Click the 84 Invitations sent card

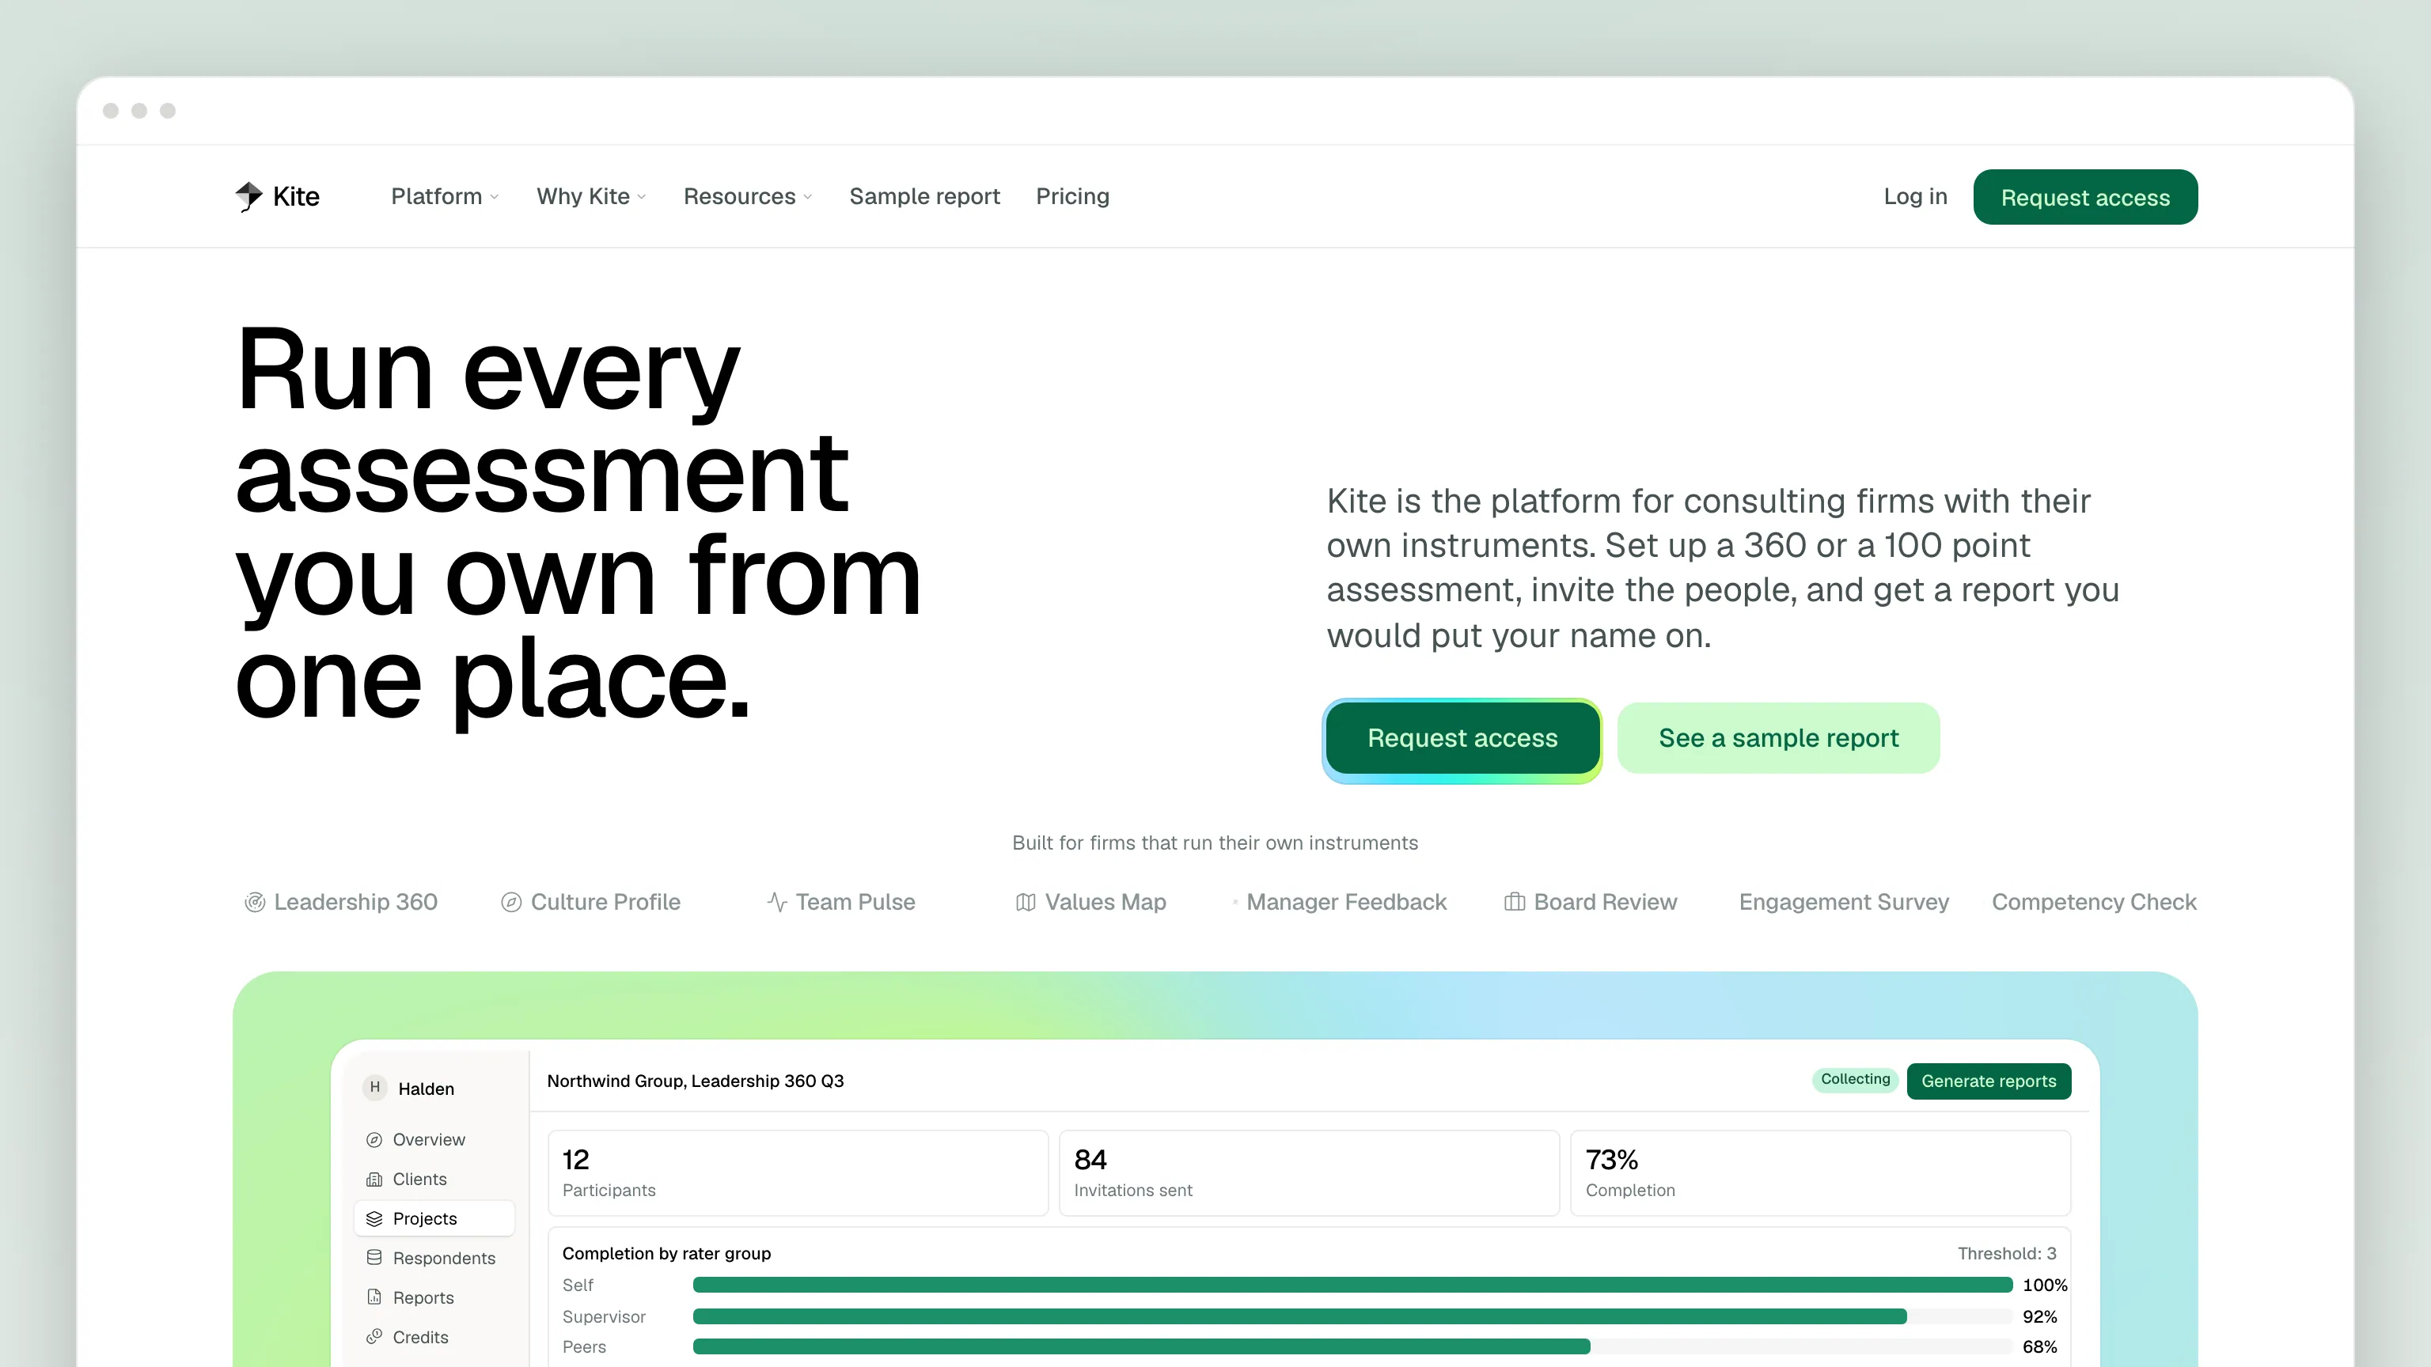(x=1309, y=1172)
